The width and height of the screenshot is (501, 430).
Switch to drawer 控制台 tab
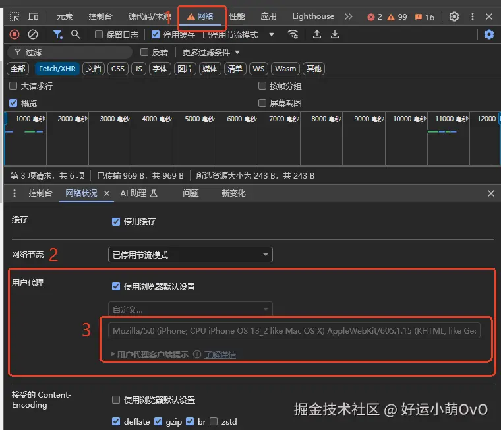pyautogui.click(x=40, y=193)
